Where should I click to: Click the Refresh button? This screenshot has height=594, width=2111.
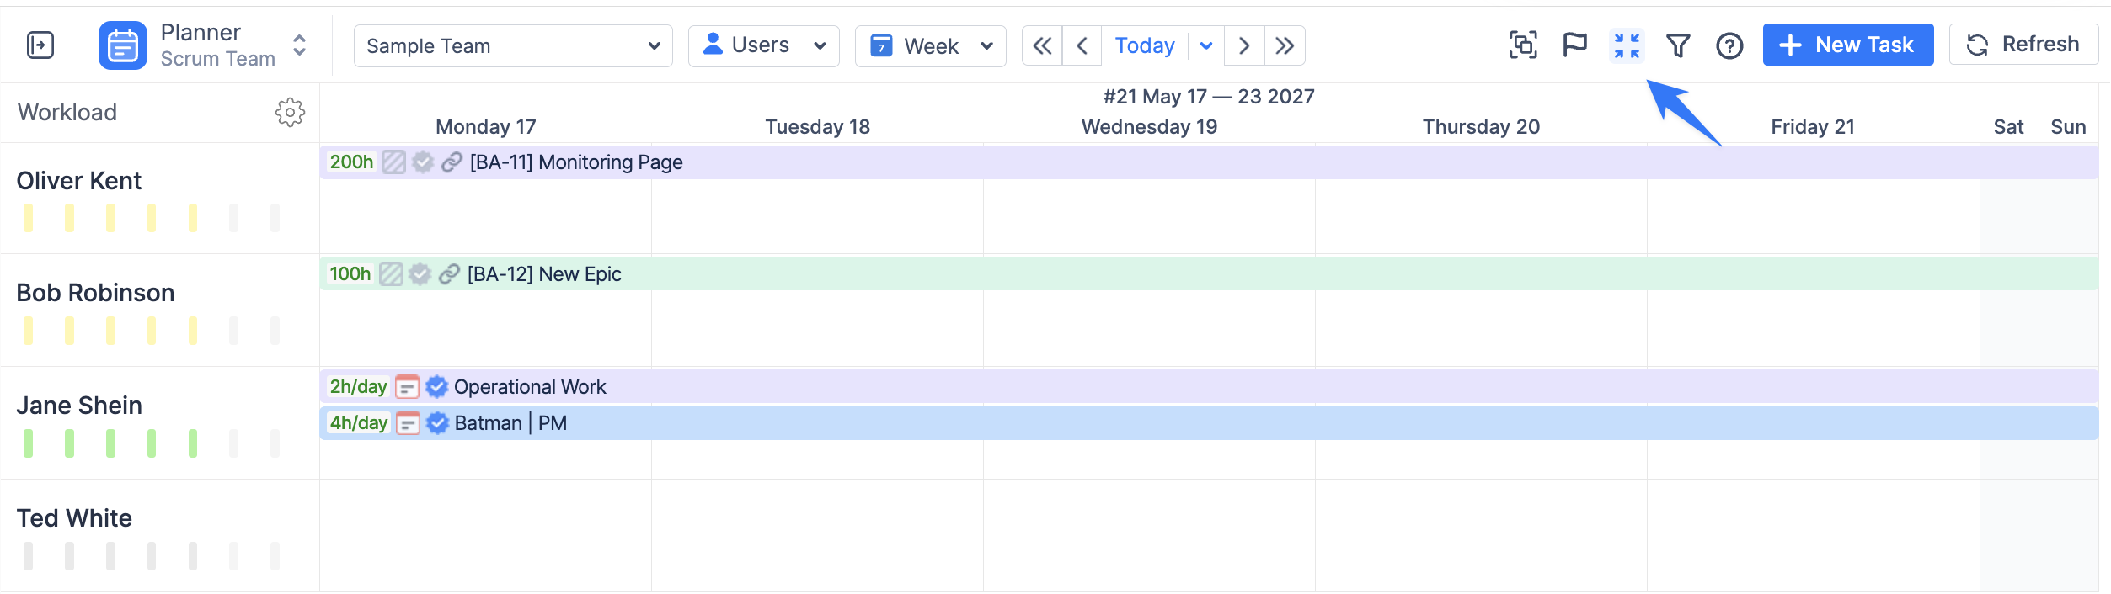2023,45
